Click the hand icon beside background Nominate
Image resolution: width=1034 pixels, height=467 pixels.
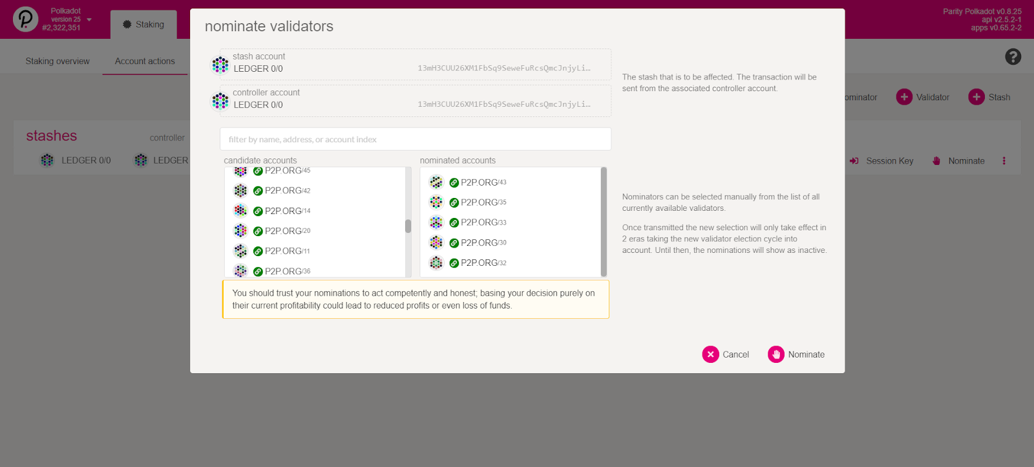(x=936, y=161)
